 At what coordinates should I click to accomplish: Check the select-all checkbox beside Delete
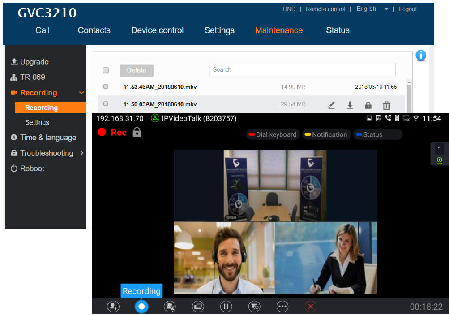106,70
